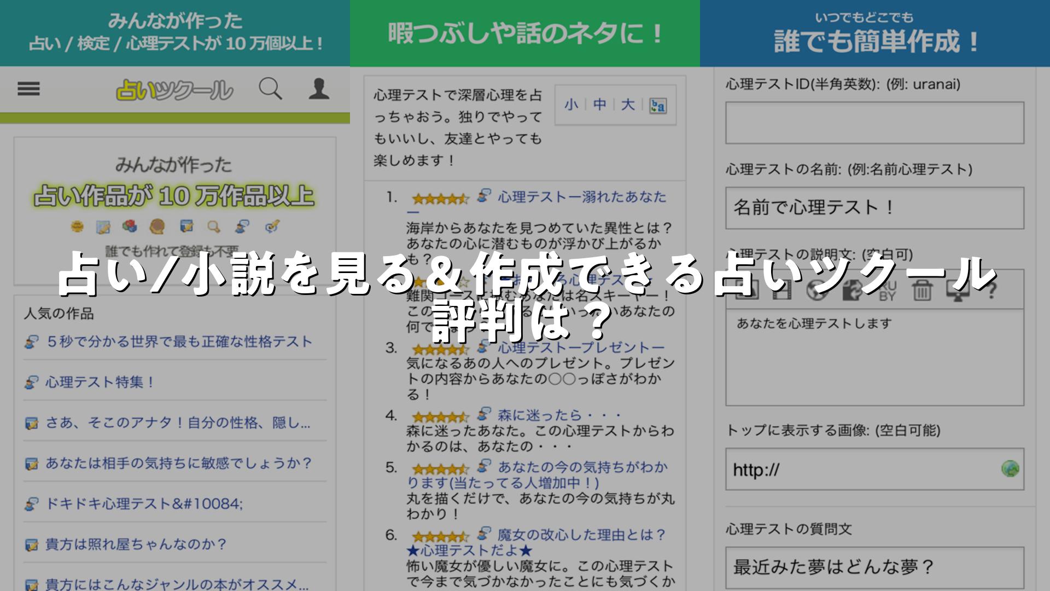The image size is (1050, 591).
Task: Open 心理テストープレゼントー ranking entry
Action: coord(581,347)
